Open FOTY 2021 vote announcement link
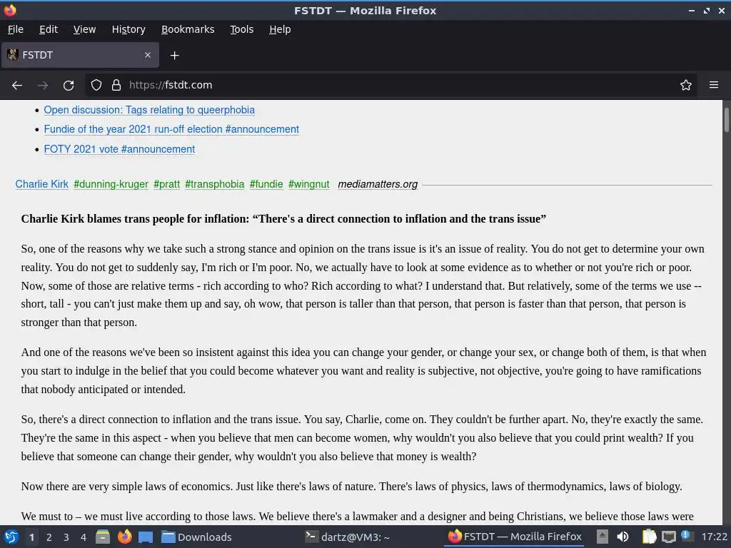Screen dimensions: 731x548 point(119,149)
